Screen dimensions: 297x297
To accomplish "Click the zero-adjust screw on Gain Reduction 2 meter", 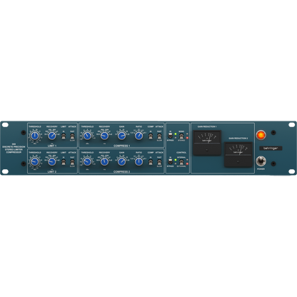I will [x=238, y=161].
